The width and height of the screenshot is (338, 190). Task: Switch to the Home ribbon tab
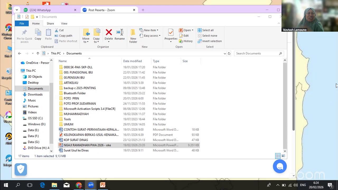click(36, 23)
